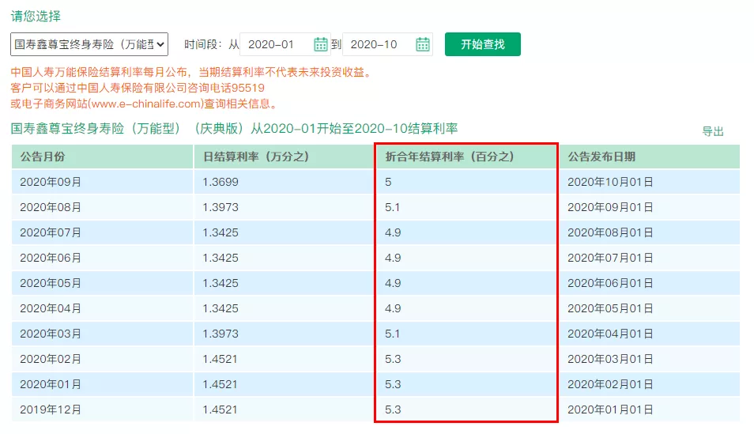Screen dimensions: 754x434
Task: Select the 2020年01月01日 publish date cell
Action: click(649, 409)
